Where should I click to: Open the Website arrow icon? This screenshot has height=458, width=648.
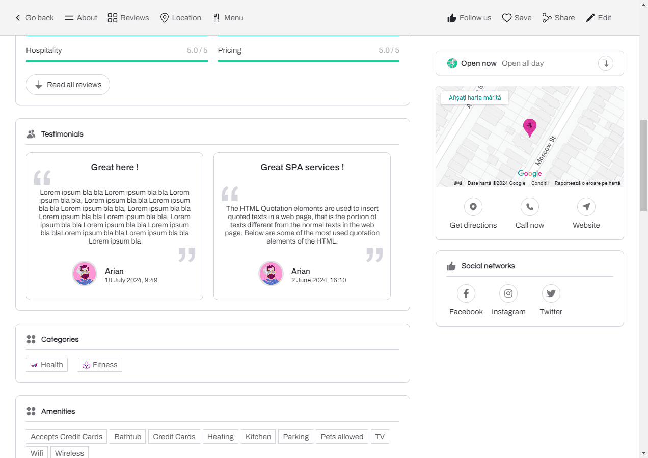pyautogui.click(x=586, y=207)
